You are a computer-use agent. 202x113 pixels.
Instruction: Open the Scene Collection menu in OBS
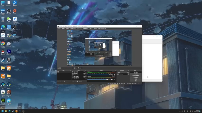pyautogui.click(x=86, y=28)
